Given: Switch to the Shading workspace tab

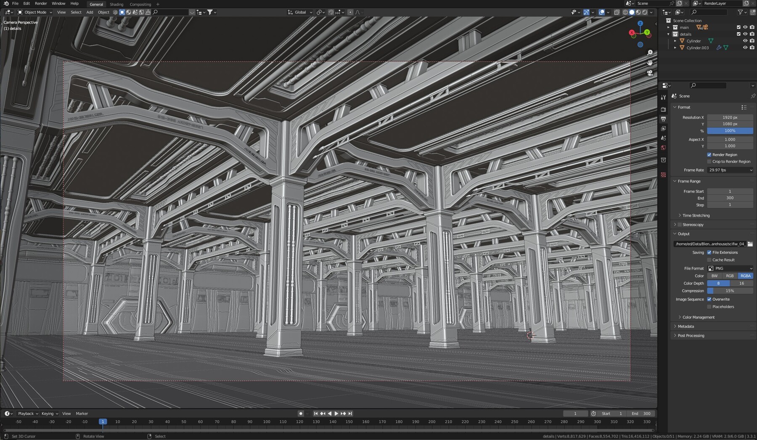Looking at the screenshot, I should 116,4.
